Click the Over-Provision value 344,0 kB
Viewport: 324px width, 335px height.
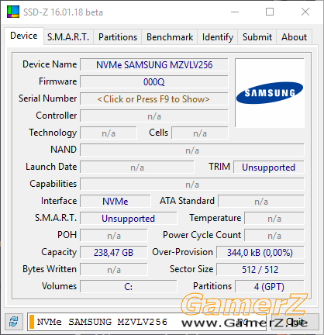260,253
